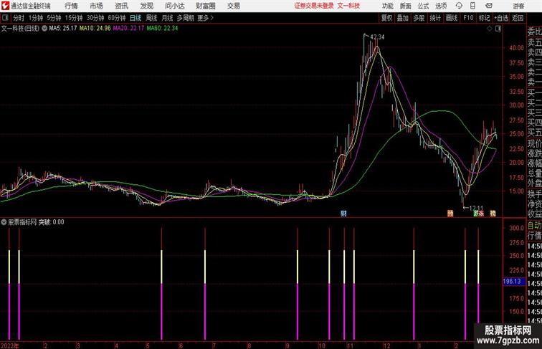542x349 pixels.
Task: Open the mail envelope icon
Action: click(x=489, y=6)
